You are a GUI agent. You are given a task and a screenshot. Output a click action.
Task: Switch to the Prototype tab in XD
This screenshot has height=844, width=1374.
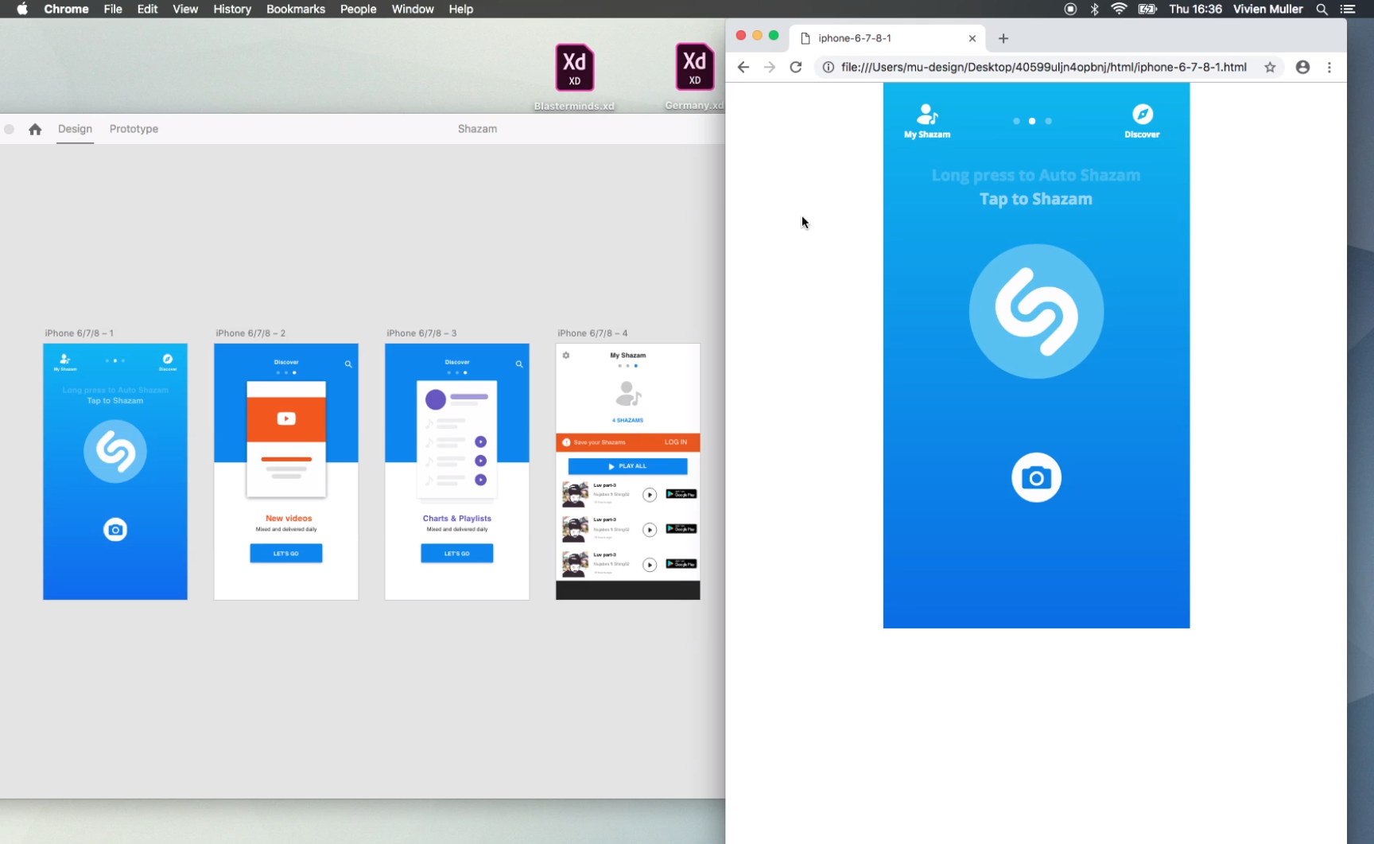(x=134, y=129)
